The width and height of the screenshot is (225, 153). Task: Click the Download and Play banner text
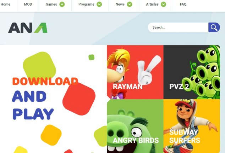click(x=45, y=99)
